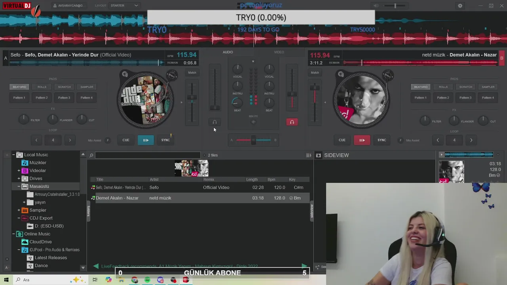Screen dimensions: 507x285
Task: Select the SCRATCH pads tab on deck A
Action: (64, 87)
